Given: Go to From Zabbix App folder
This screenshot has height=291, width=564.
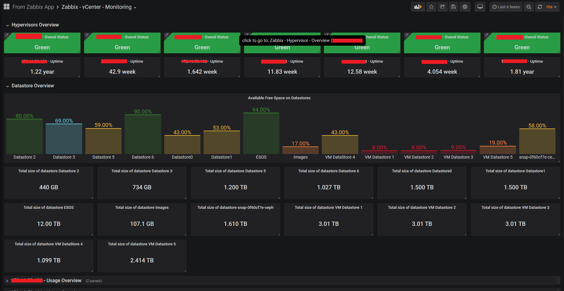Looking at the screenshot, I should [x=33, y=7].
